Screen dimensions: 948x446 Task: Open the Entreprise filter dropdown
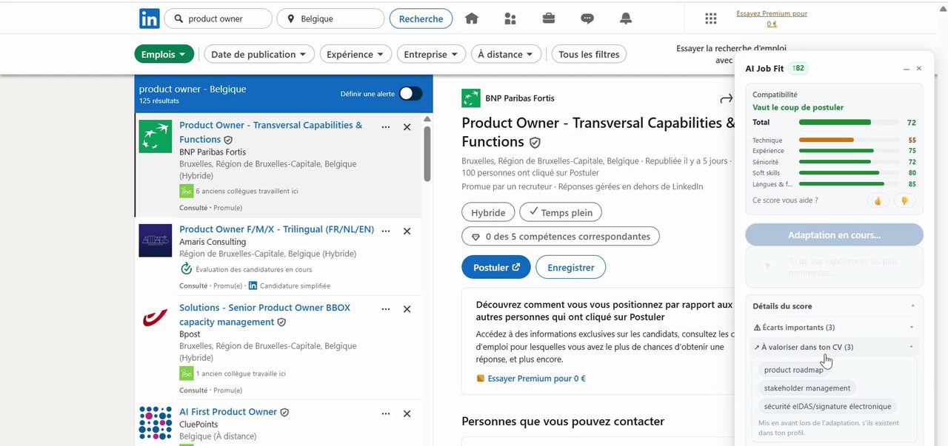click(431, 54)
